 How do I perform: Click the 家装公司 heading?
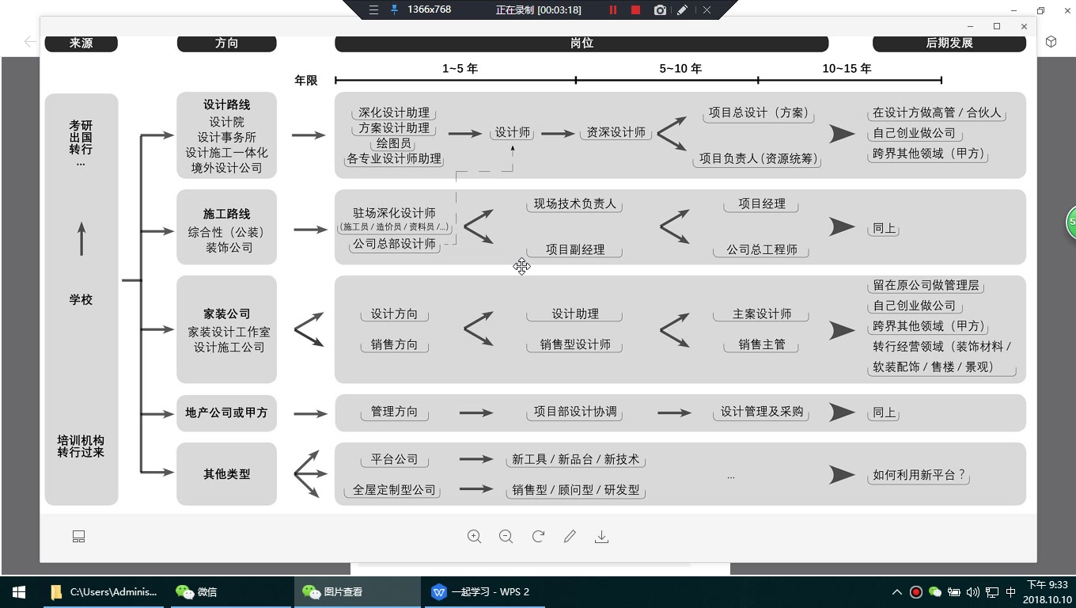click(226, 313)
